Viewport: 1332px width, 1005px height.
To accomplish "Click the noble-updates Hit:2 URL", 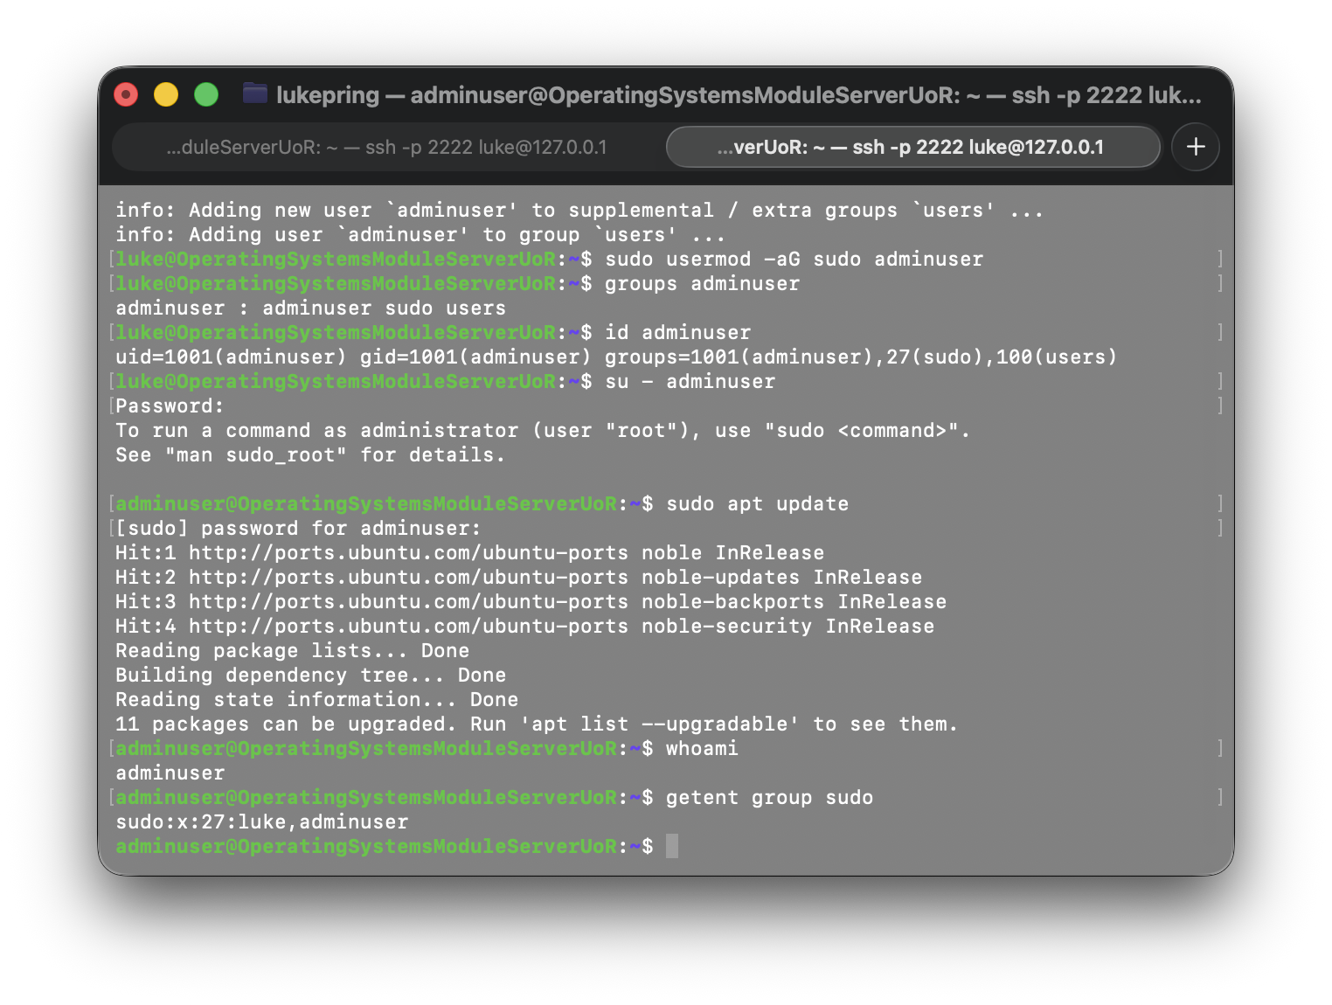I will (408, 578).
